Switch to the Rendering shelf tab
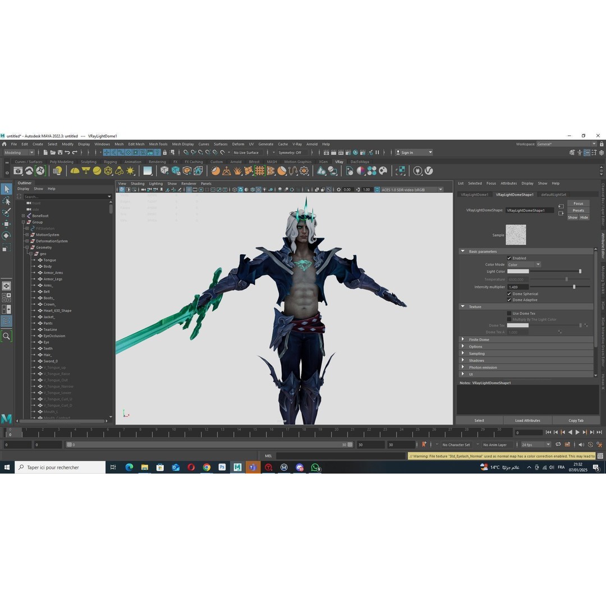This screenshot has height=606, width=606. 157,162
